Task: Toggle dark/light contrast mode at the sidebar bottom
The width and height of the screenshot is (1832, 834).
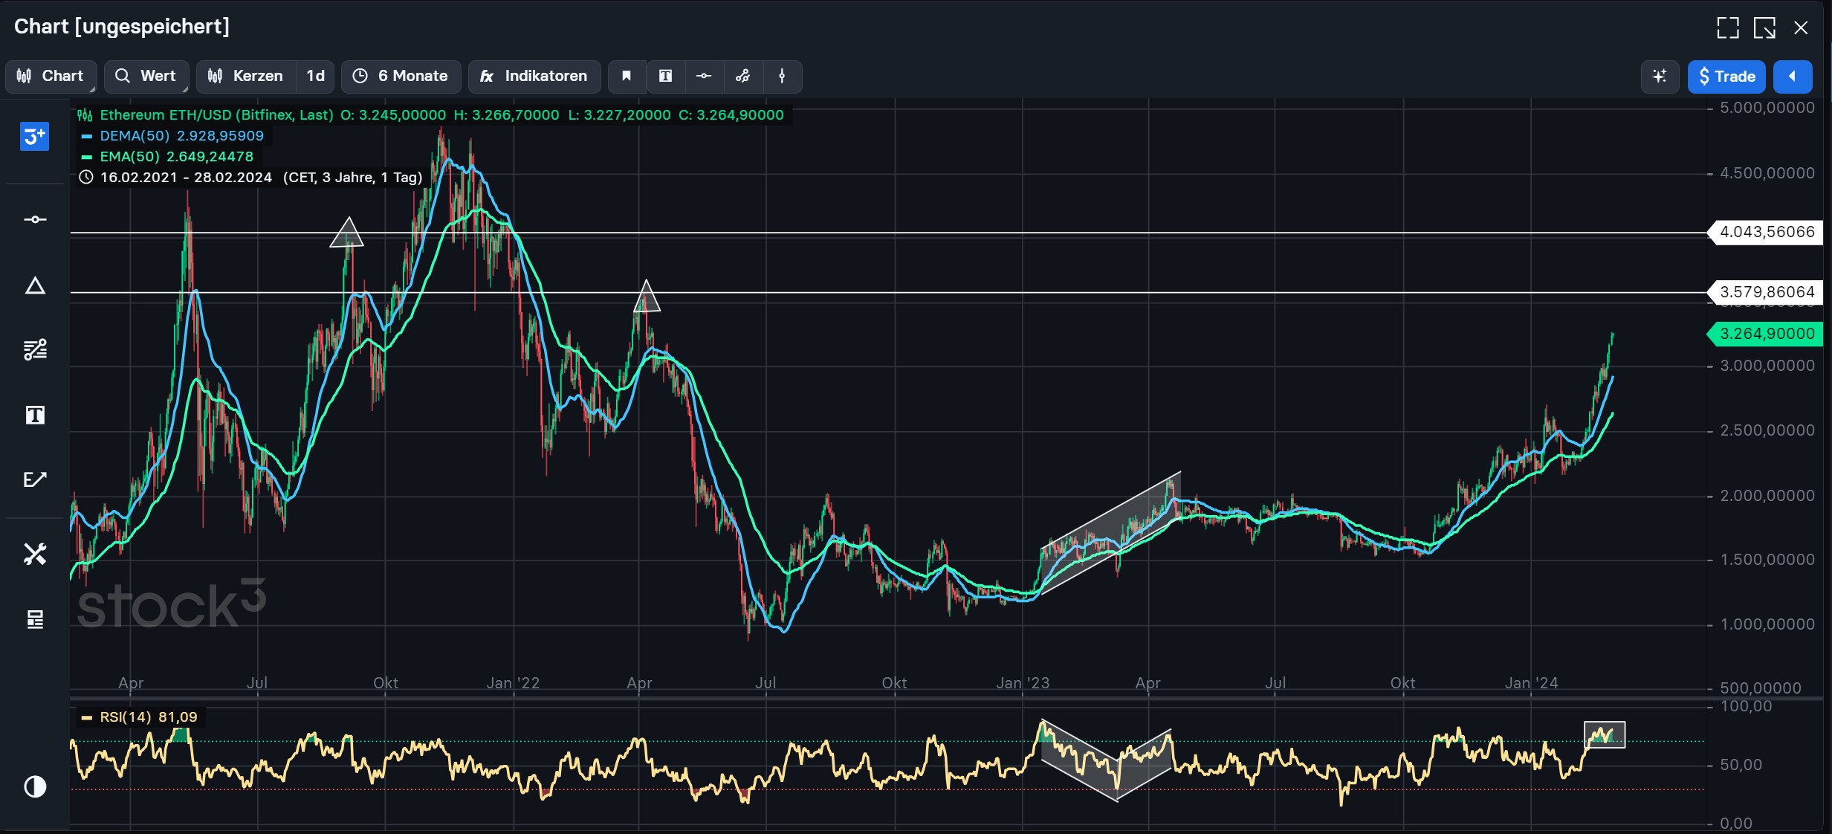Action: [x=34, y=786]
